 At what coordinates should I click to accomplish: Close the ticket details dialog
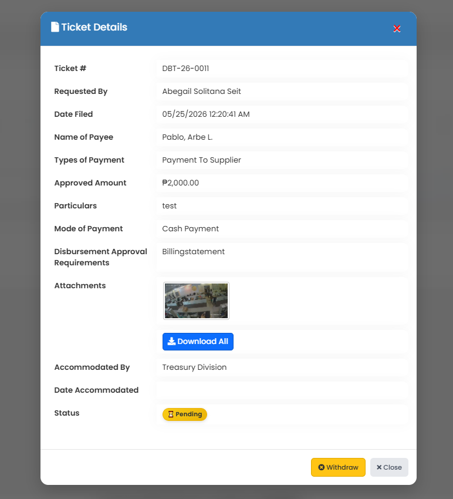389,467
